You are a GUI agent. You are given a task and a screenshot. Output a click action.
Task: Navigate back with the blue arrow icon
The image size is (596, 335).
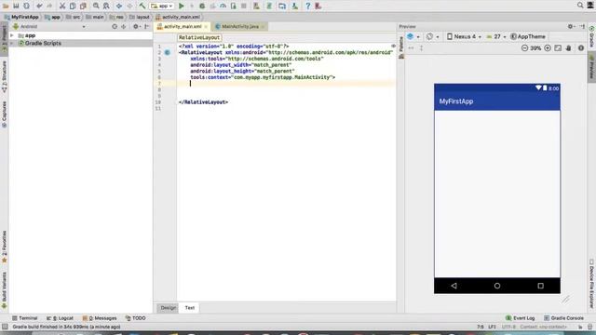[119, 6]
